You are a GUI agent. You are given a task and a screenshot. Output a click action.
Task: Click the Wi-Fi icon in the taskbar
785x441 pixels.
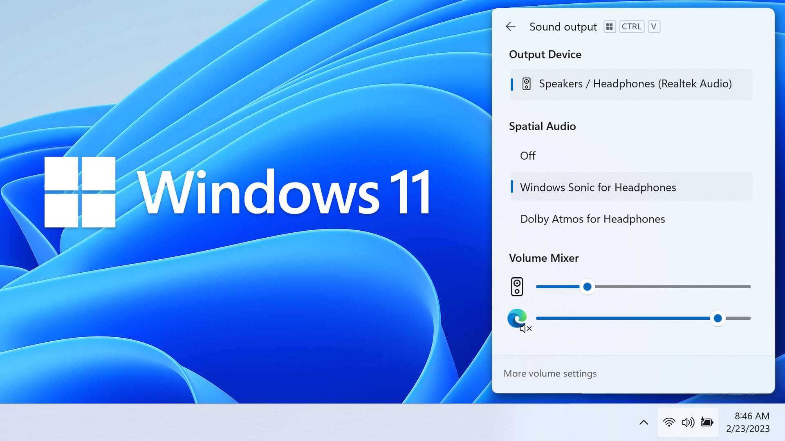point(669,422)
